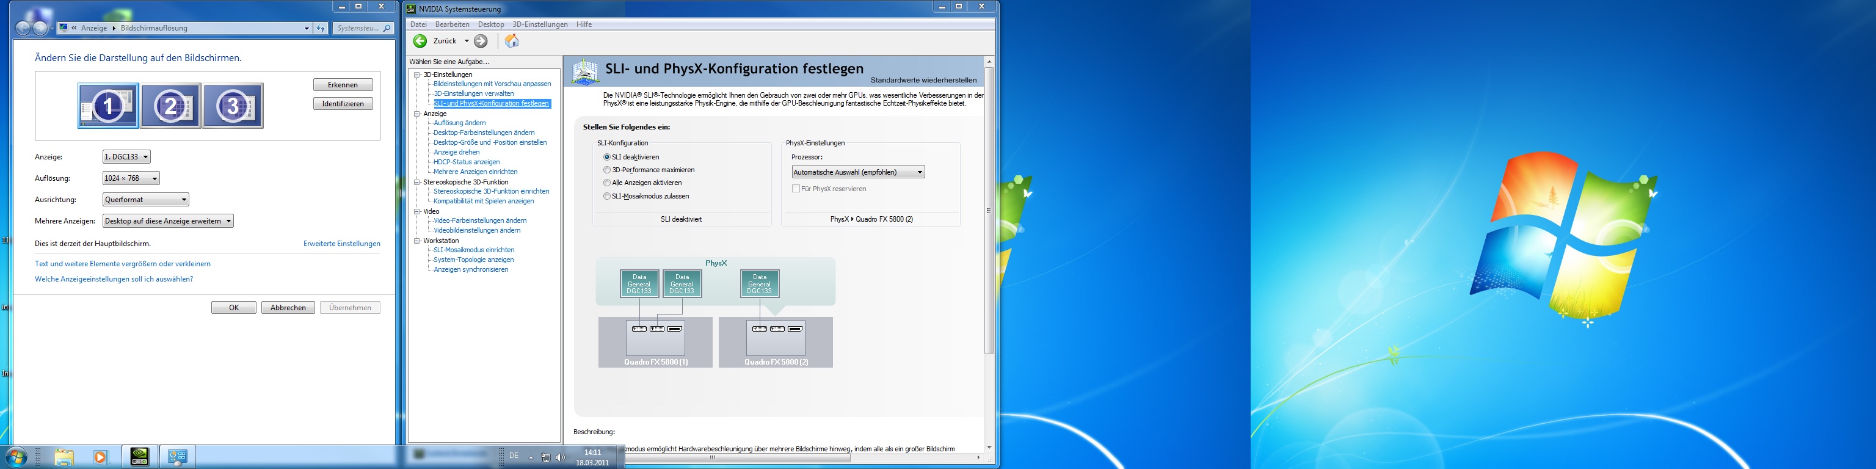Viewport: 1876px width, 469px height.
Task: Open the Bearbeiten menu
Action: coord(453,25)
